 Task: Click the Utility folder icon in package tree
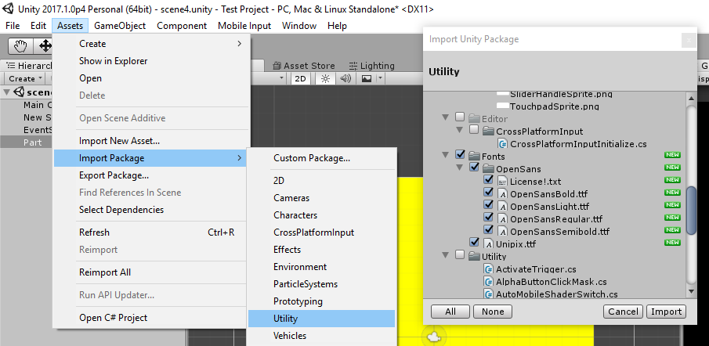point(474,257)
